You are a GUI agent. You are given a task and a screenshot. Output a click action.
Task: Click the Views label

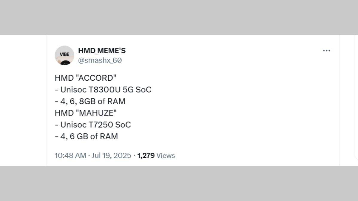pyautogui.click(x=166, y=155)
